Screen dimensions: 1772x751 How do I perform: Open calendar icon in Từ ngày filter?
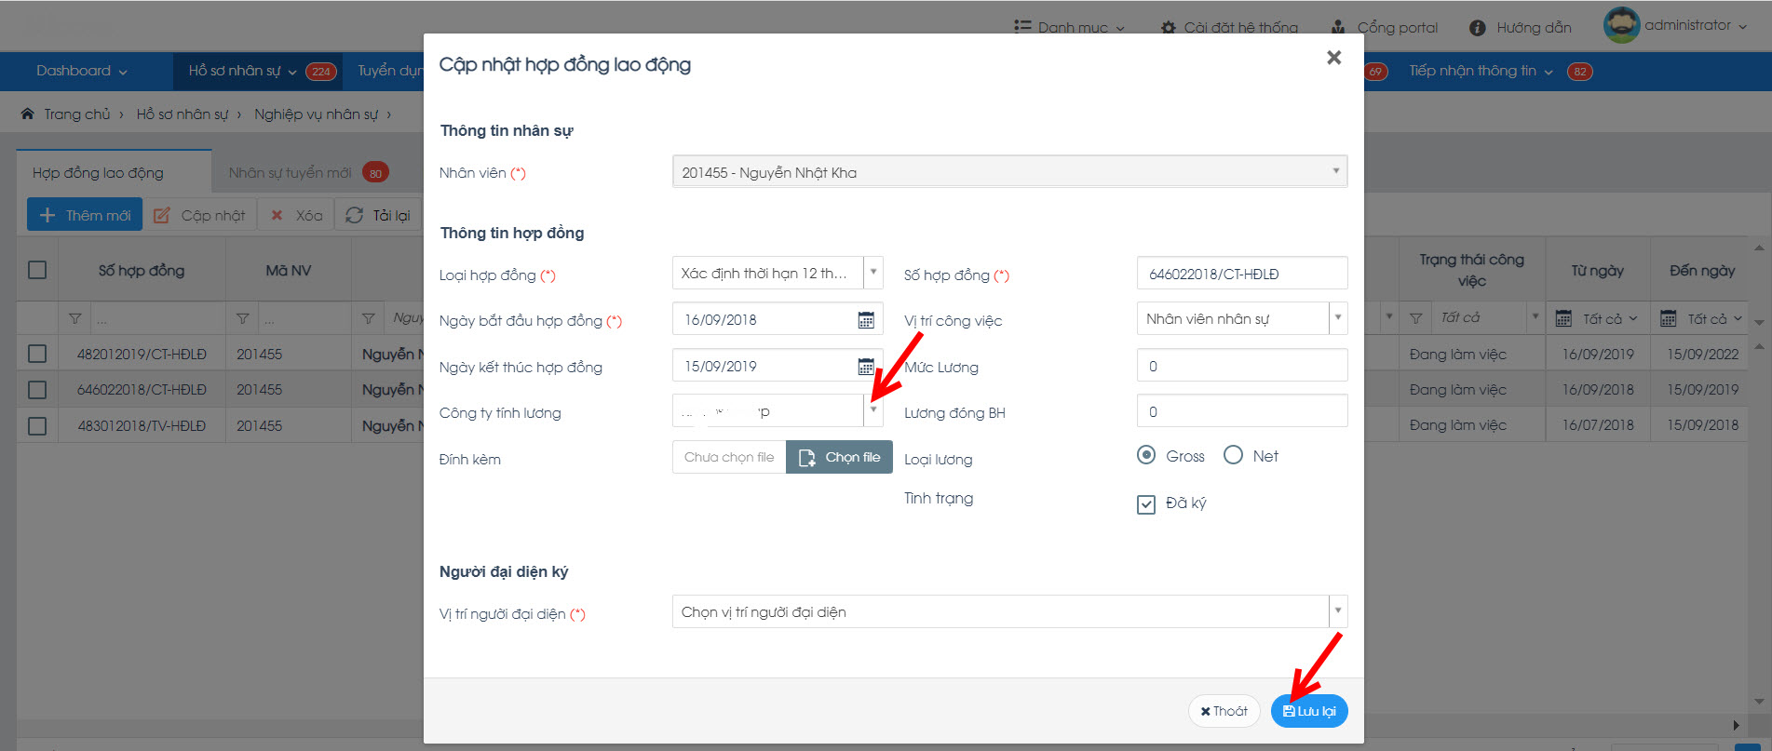tap(1564, 319)
